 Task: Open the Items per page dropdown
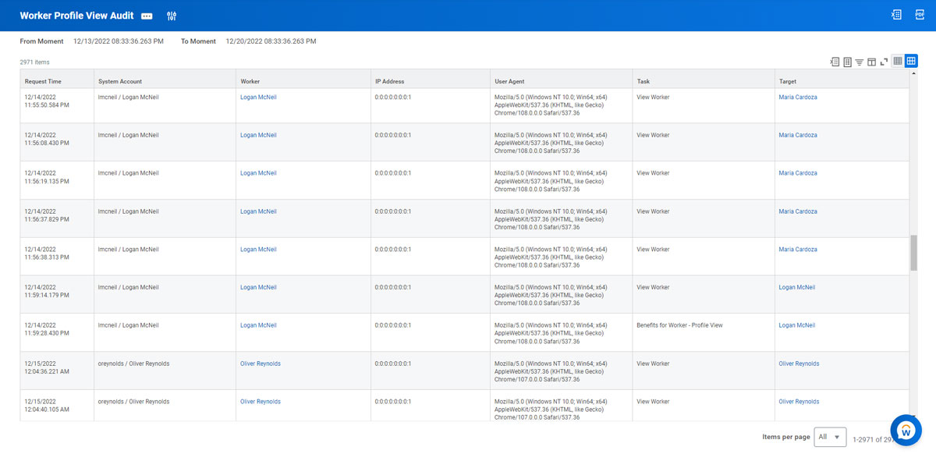pos(830,437)
